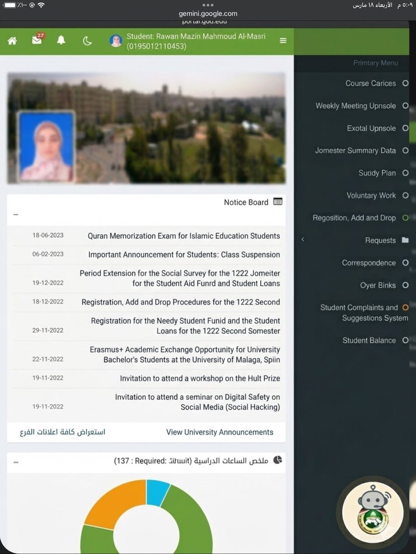Collapse the Notice Board panel
This screenshot has height=554, width=416.
click(x=16, y=215)
